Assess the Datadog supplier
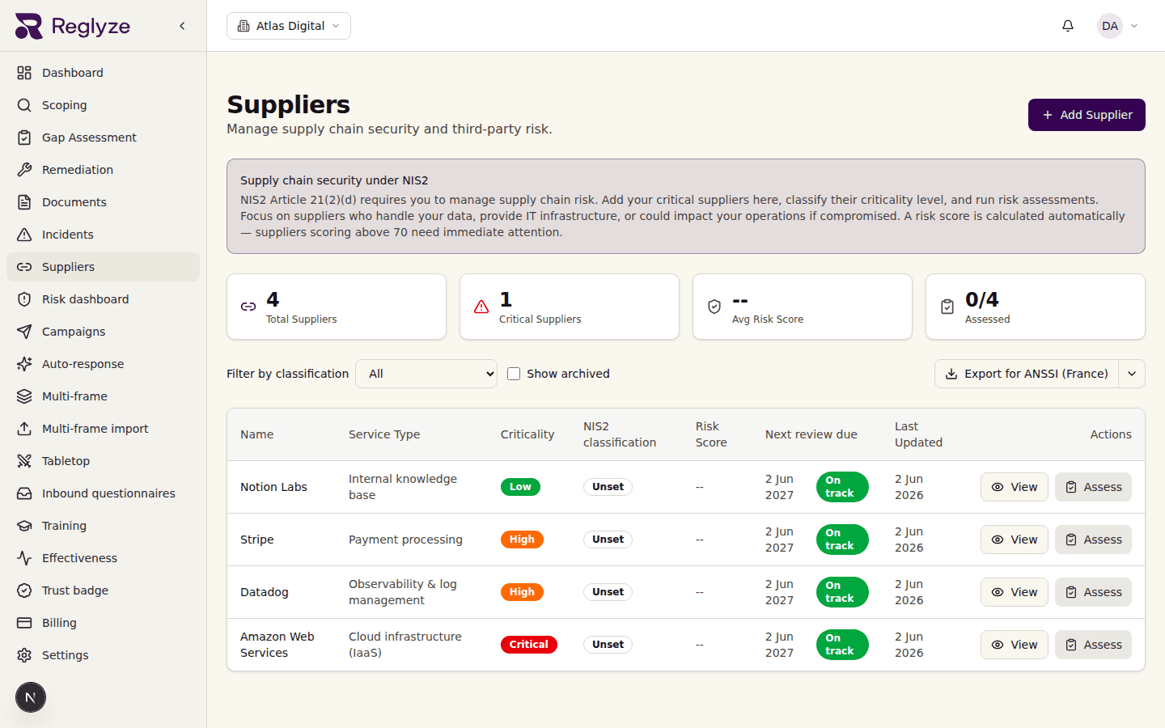 1093,592
